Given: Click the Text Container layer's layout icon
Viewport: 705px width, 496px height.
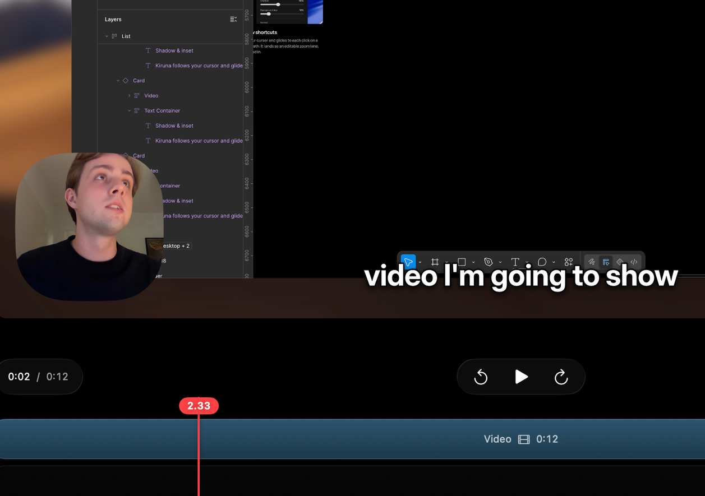Looking at the screenshot, I should (x=137, y=111).
